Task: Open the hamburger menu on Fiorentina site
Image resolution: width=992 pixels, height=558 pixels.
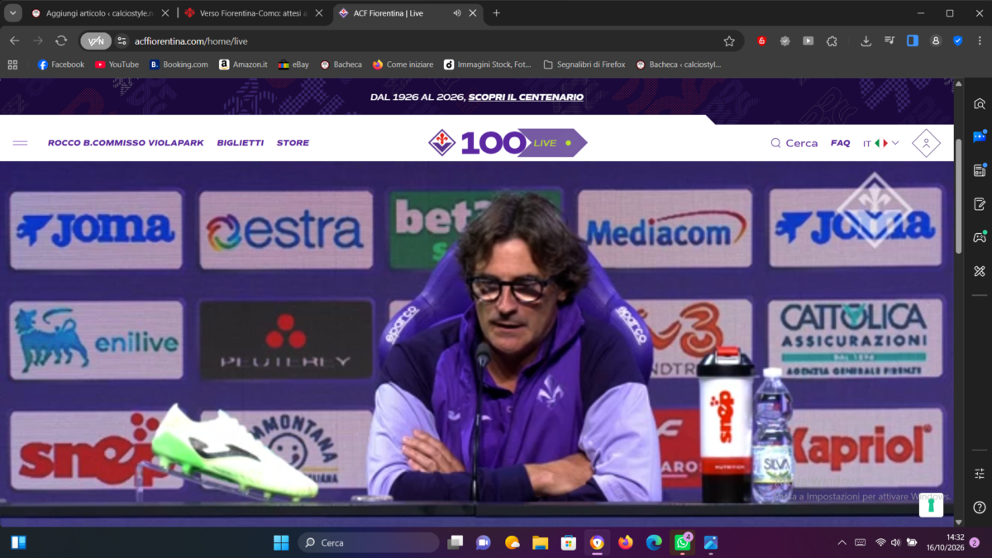Action: tap(20, 143)
